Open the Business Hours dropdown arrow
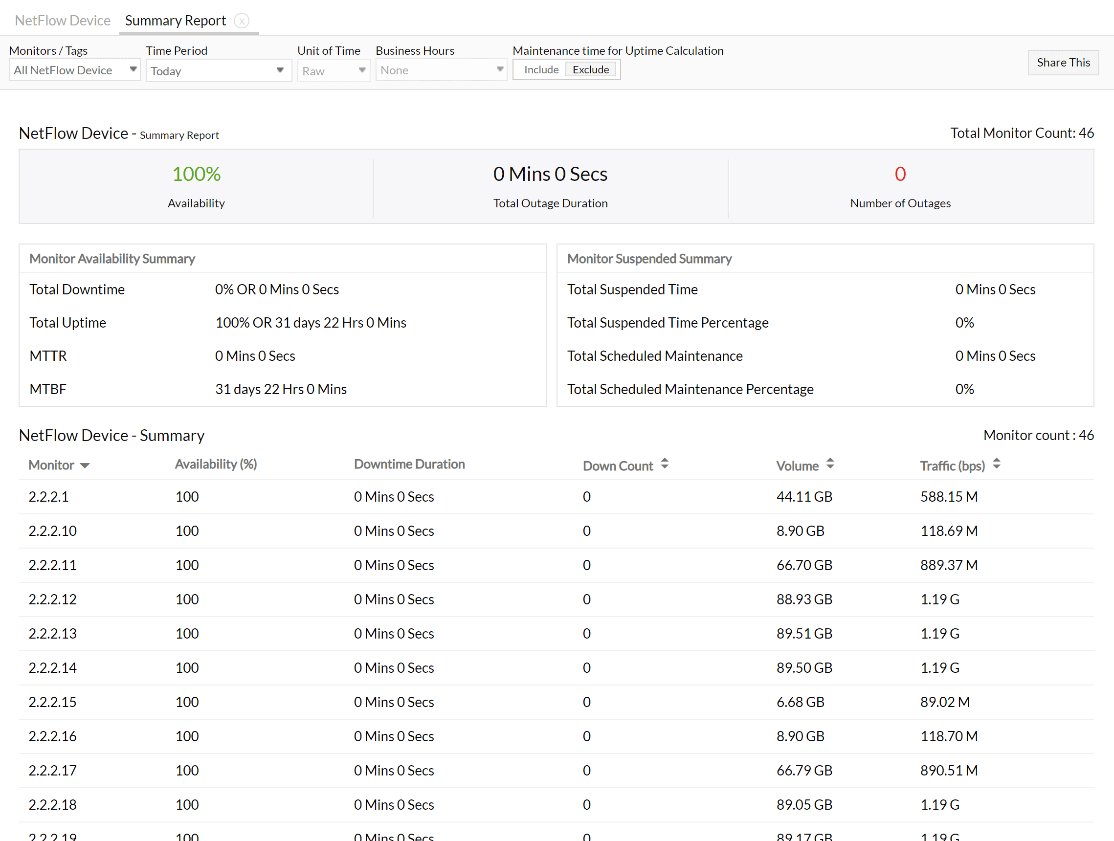1114x841 pixels. [x=500, y=69]
